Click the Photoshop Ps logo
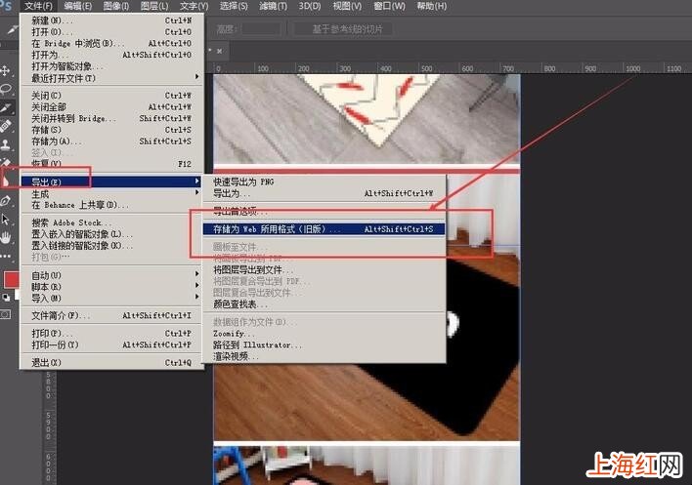Screen dimensions: 692x485 pos(6,6)
